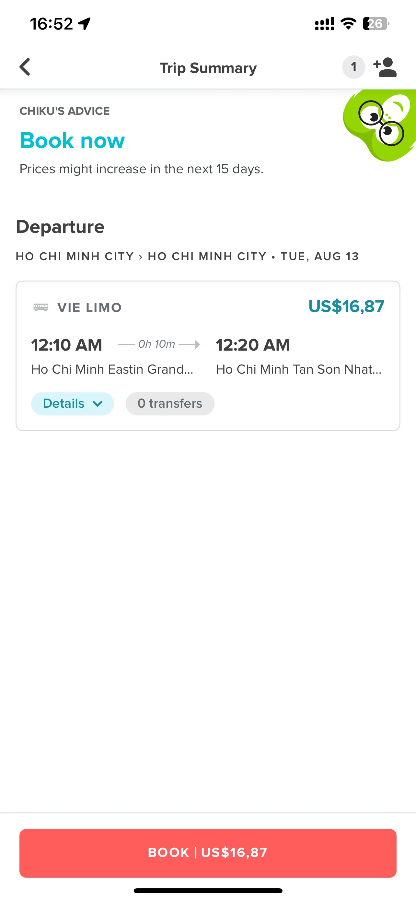Tap the Ho Chi Minh Tan Son Nhat destination
This screenshot has width=416, height=901.
tap(299, 369)
